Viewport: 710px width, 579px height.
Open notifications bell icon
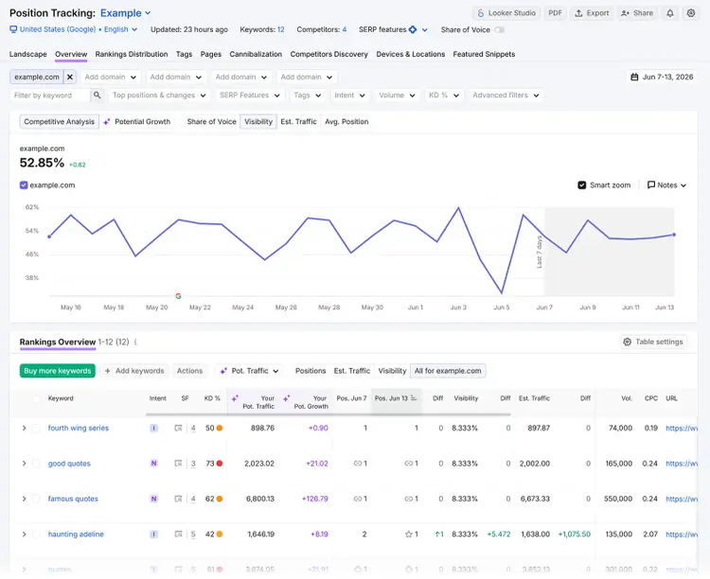pos(669,13)
